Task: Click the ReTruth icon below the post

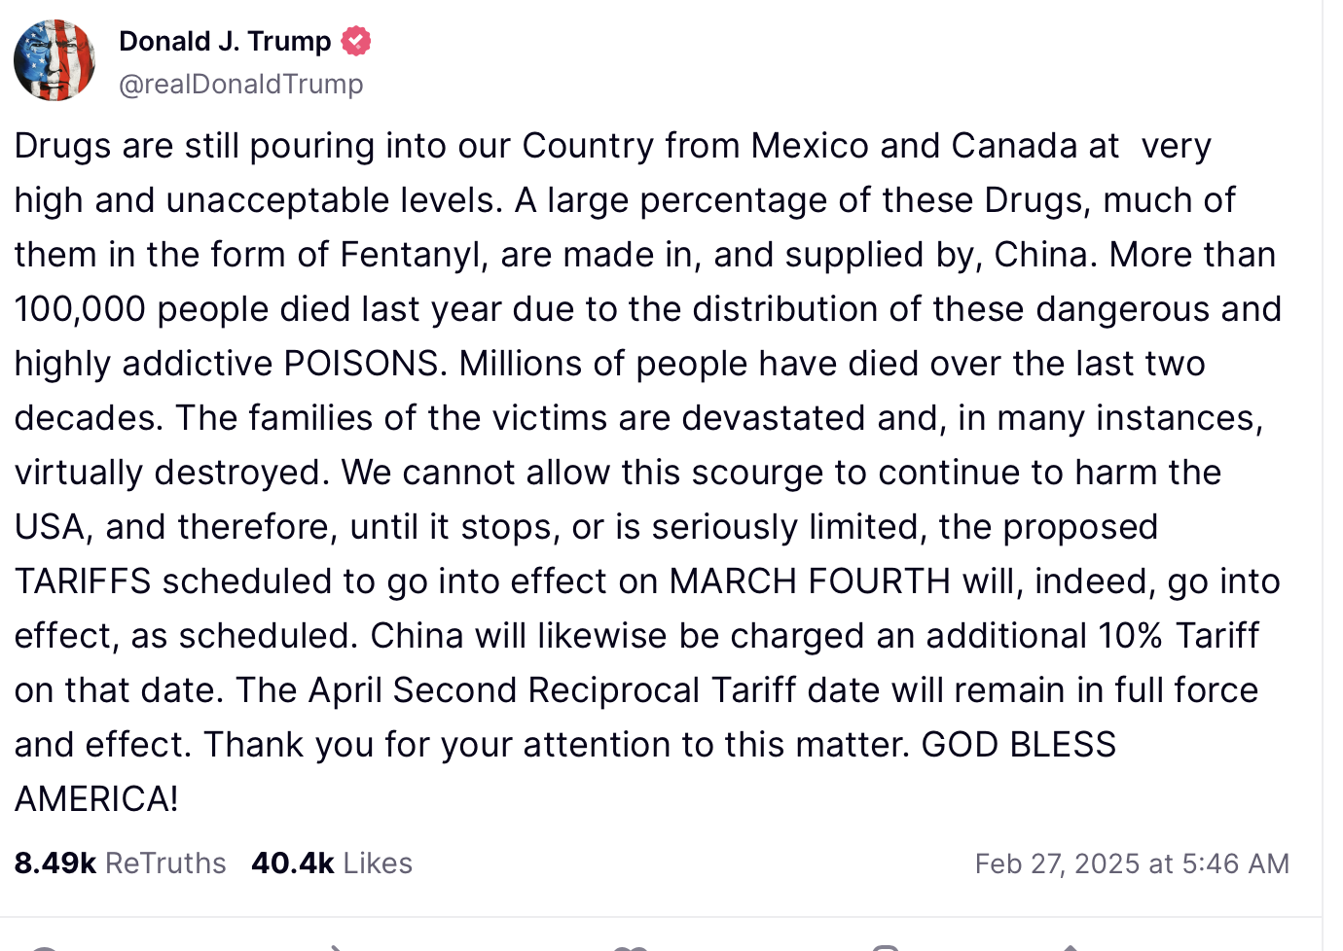Action: pos(336,947)
